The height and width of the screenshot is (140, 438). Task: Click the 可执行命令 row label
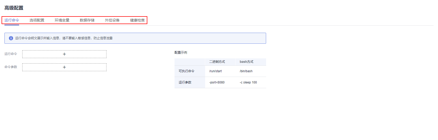[187, 71]
